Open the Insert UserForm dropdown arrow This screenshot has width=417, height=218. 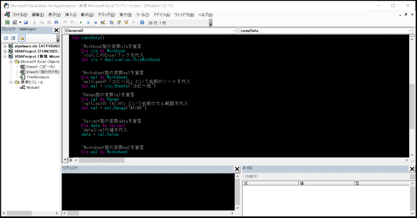click(20, 22)
